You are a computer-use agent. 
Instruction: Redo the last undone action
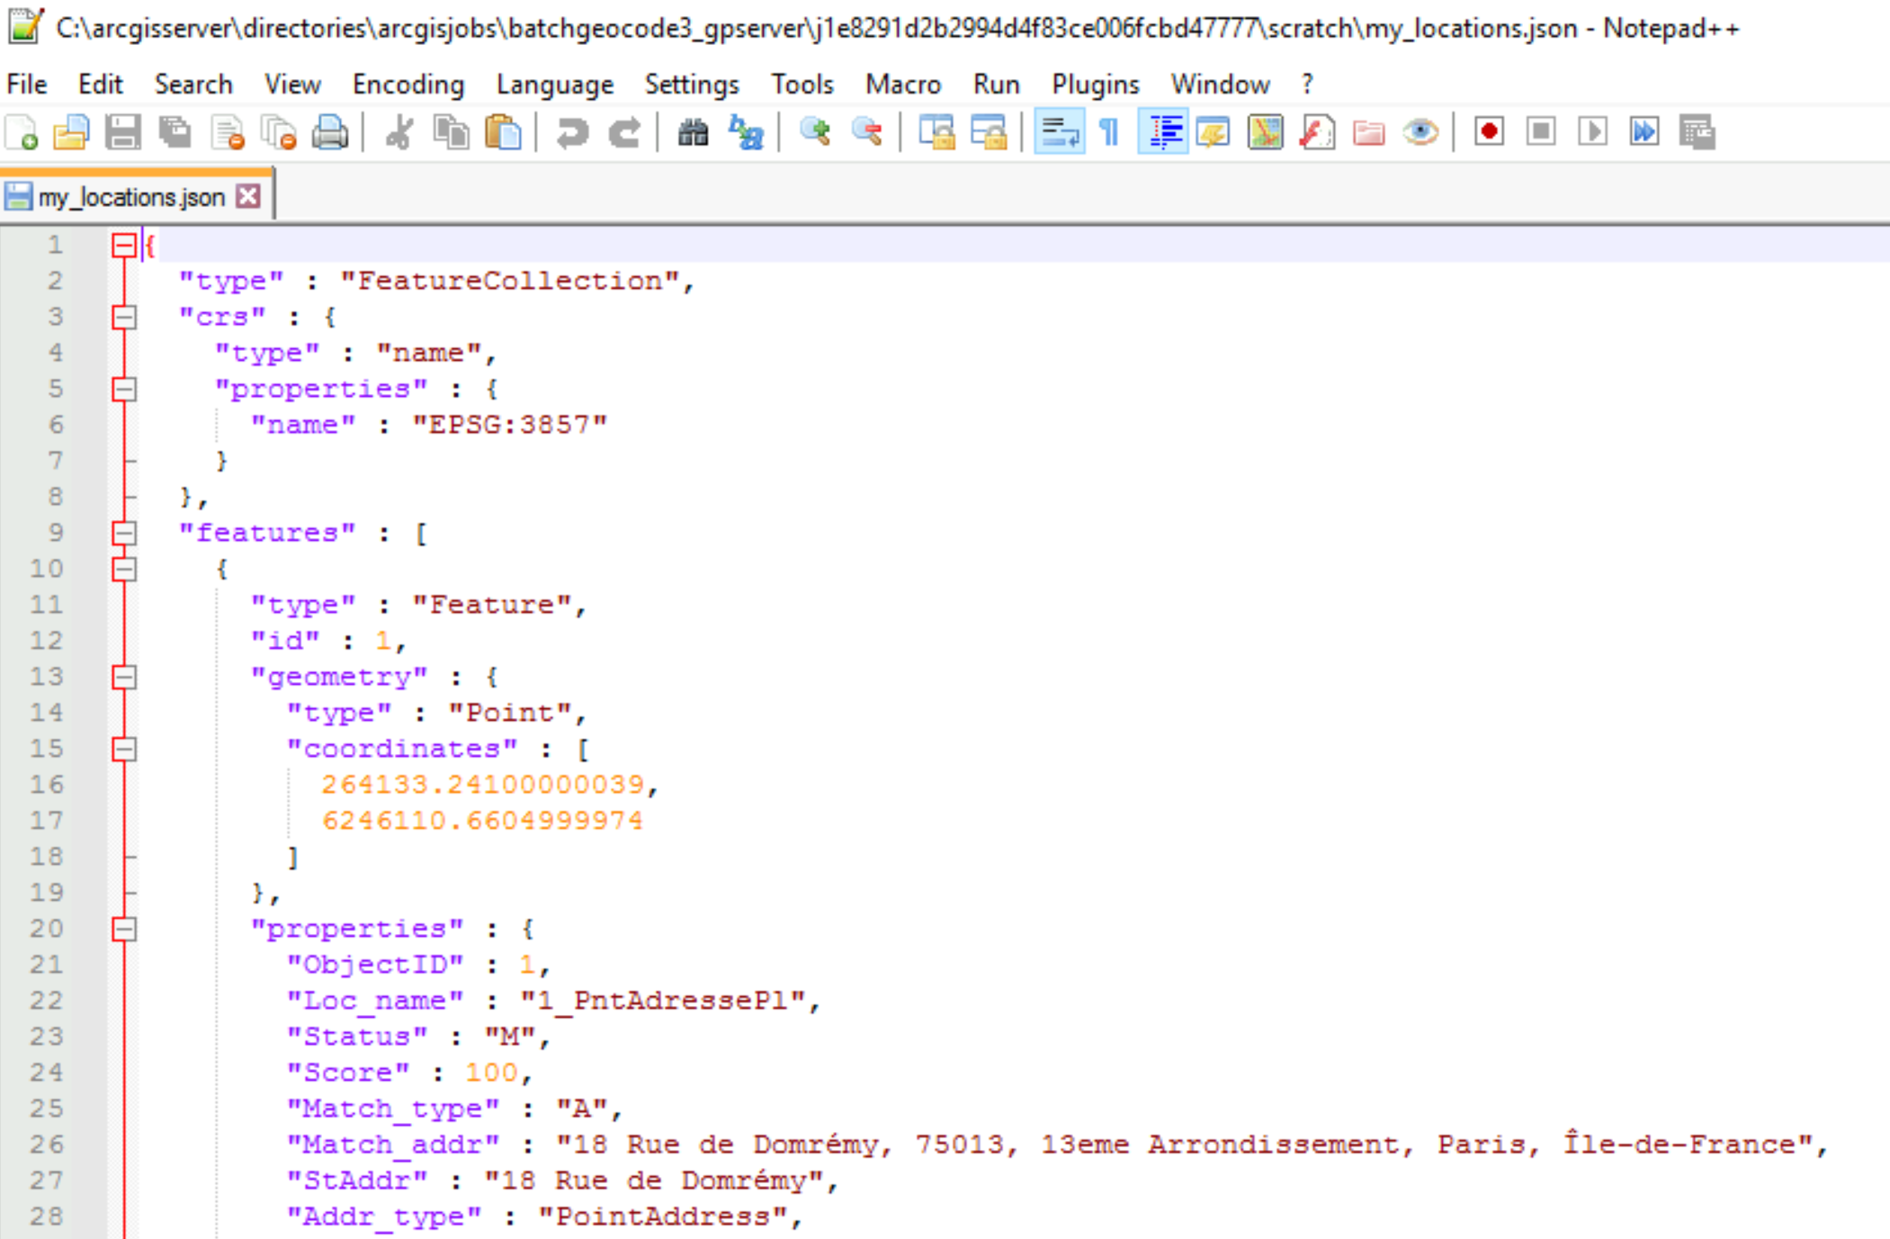point(624,133)
